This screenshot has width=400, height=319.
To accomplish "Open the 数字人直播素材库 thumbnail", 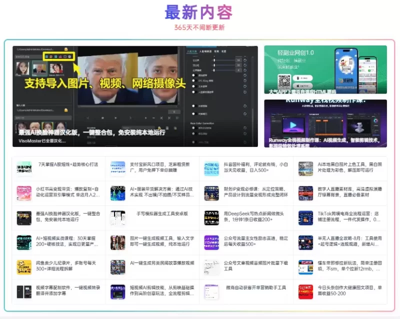I will click(x=305, y=193).
